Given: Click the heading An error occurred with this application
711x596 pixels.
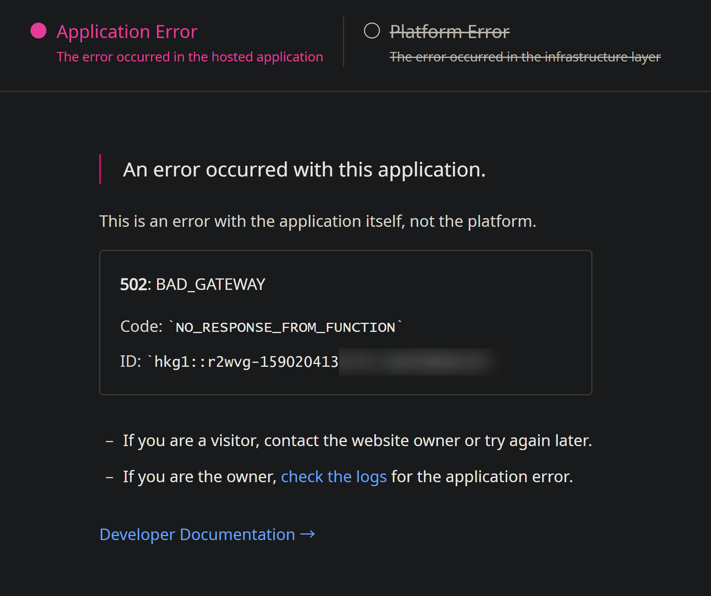Looking at the screenshot, I should click(304, 169).
